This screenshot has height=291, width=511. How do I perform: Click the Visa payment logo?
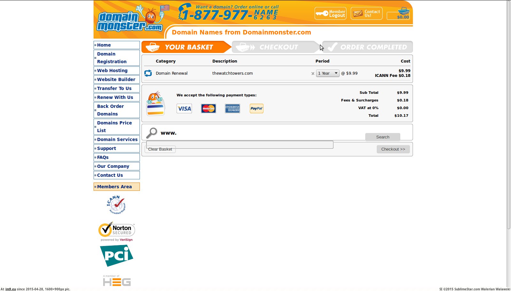[x=184, y=108]
